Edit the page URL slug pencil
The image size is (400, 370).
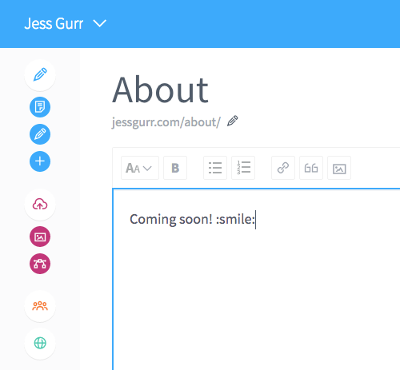pos(233,121)
